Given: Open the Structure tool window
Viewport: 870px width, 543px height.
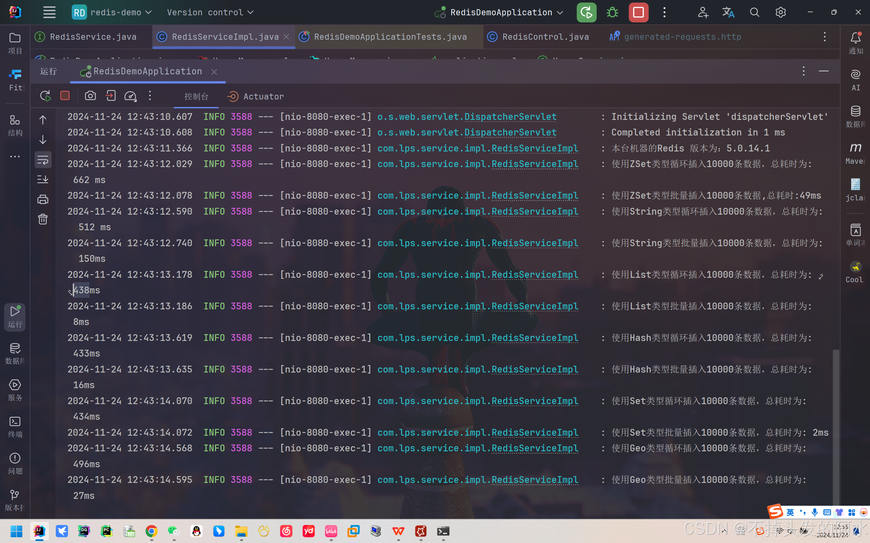Looking at the screenshot, I should (x=15, y=125).
